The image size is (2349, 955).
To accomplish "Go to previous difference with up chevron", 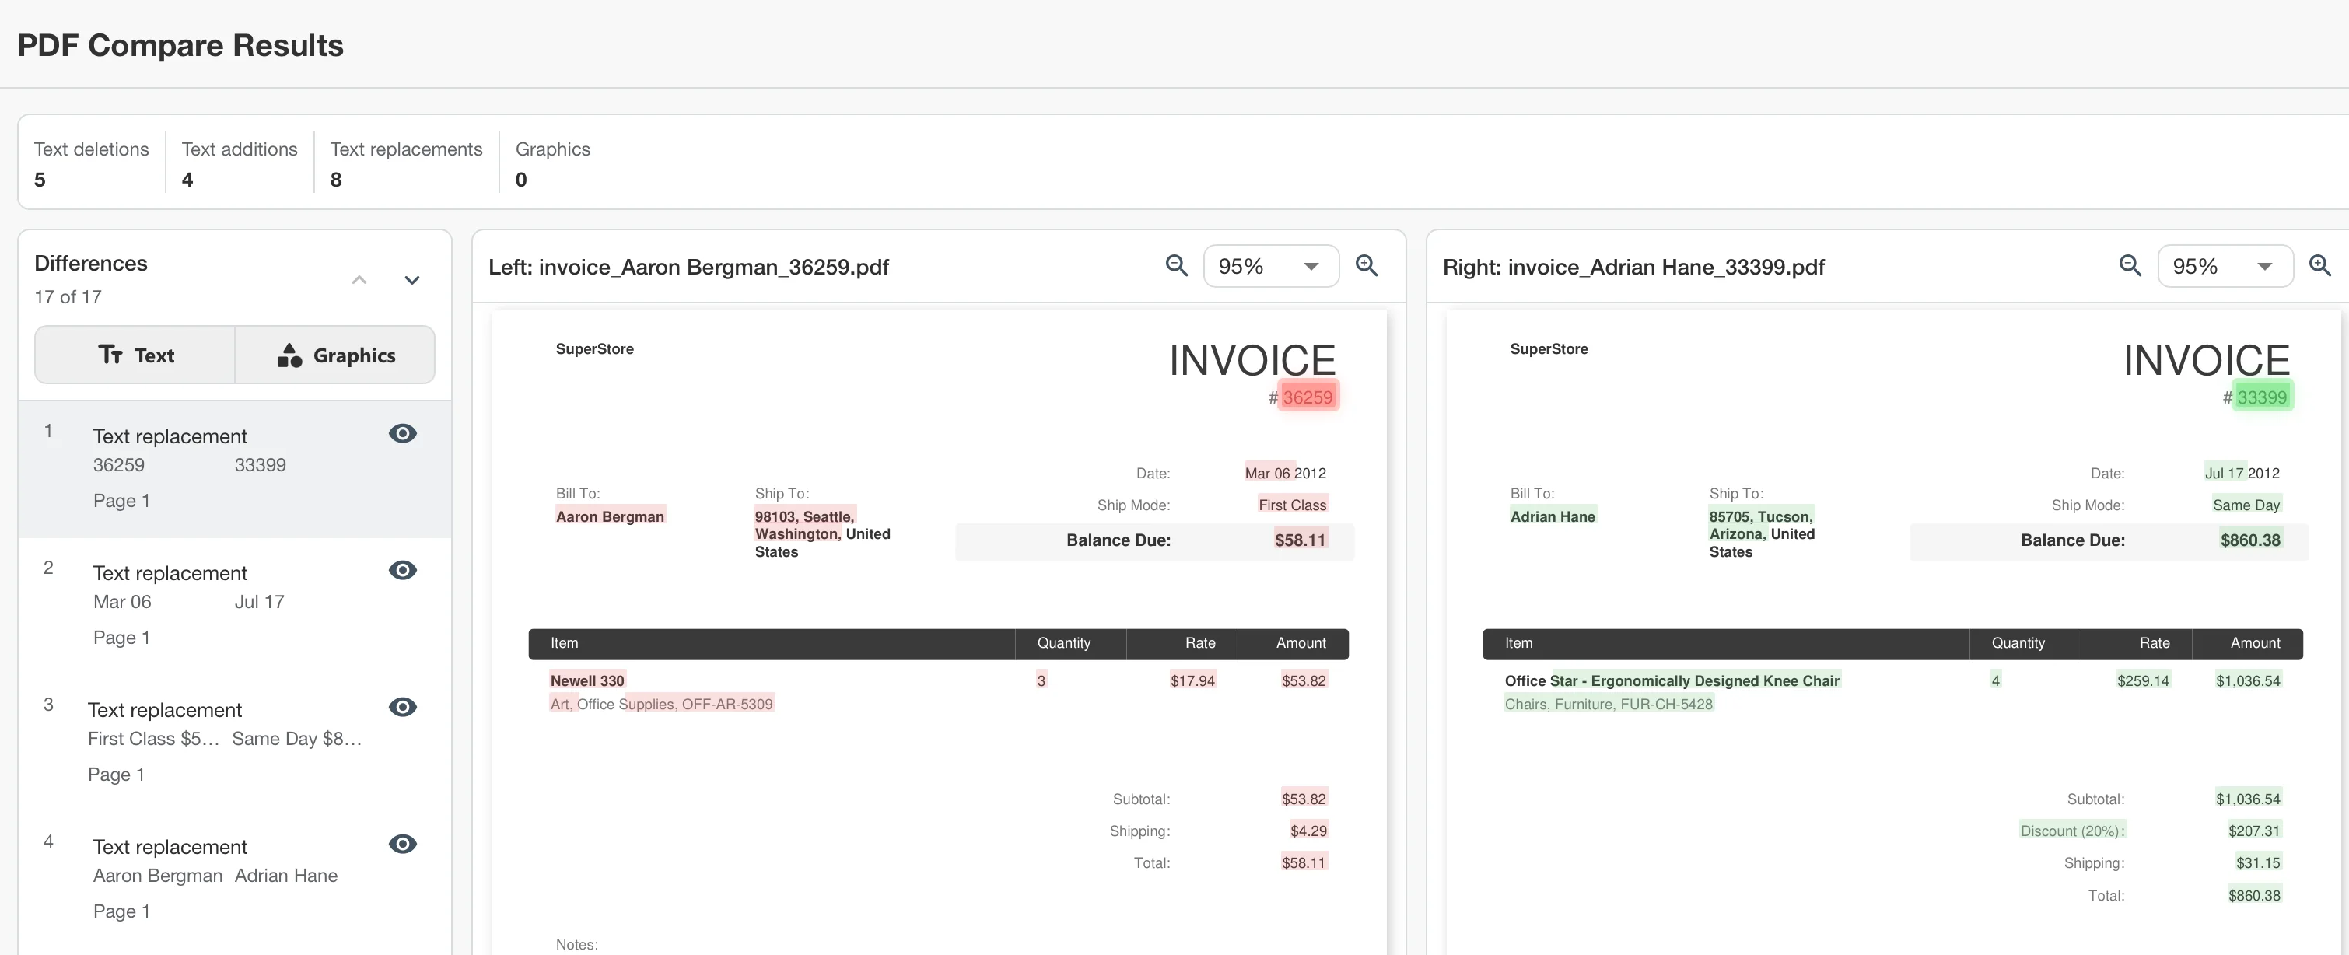I will pos(359,280).
